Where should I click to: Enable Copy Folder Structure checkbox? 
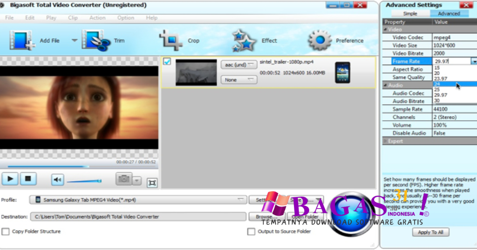6,231
